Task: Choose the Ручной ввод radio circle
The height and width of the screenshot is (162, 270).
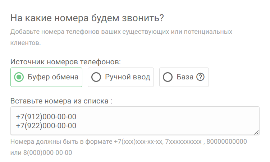Action: 96,77
